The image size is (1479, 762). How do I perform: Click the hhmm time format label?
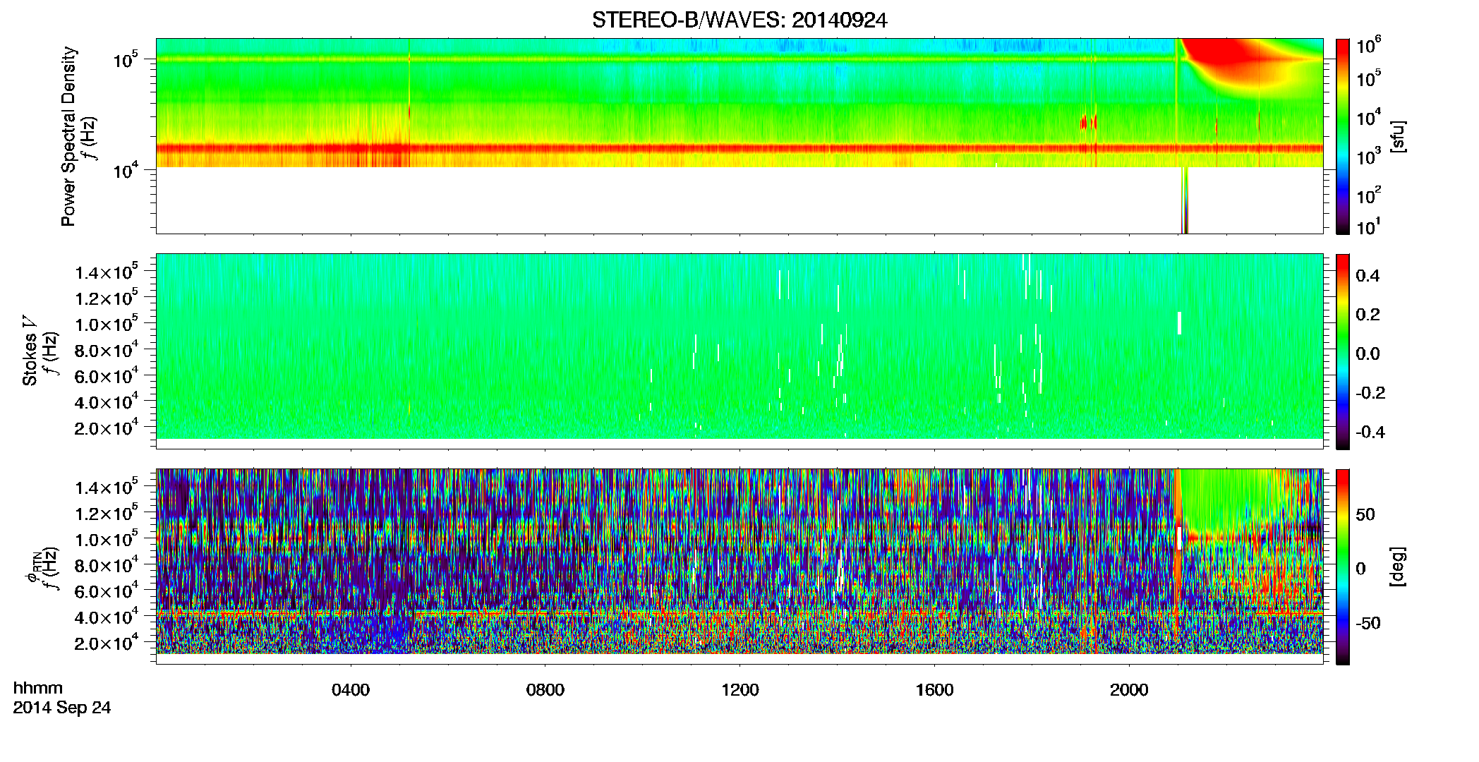coord(38,688)
